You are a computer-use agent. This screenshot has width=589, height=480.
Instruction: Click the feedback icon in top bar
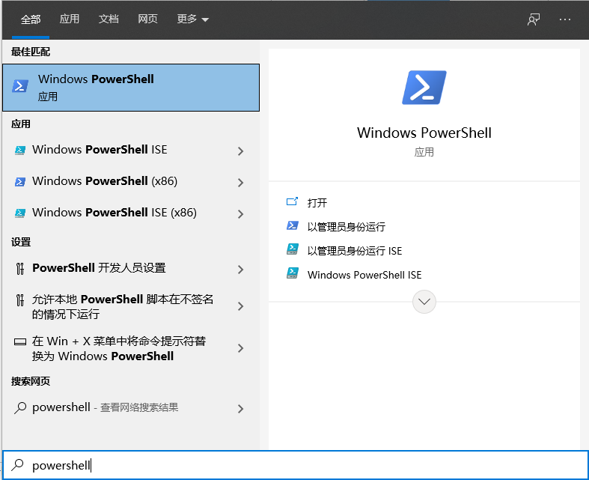[534, 19]
